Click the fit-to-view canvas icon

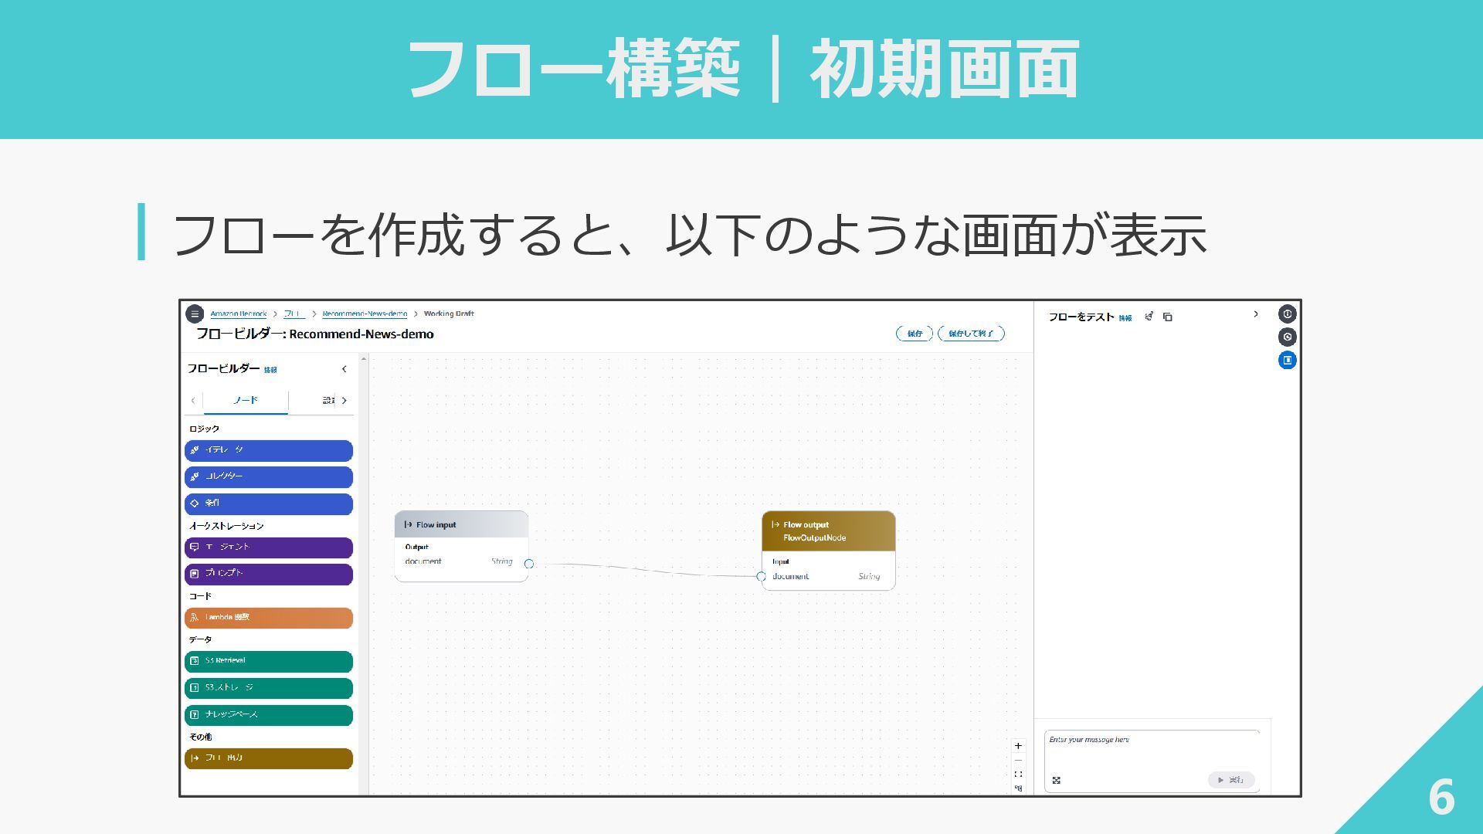(x=1018, y=774)
